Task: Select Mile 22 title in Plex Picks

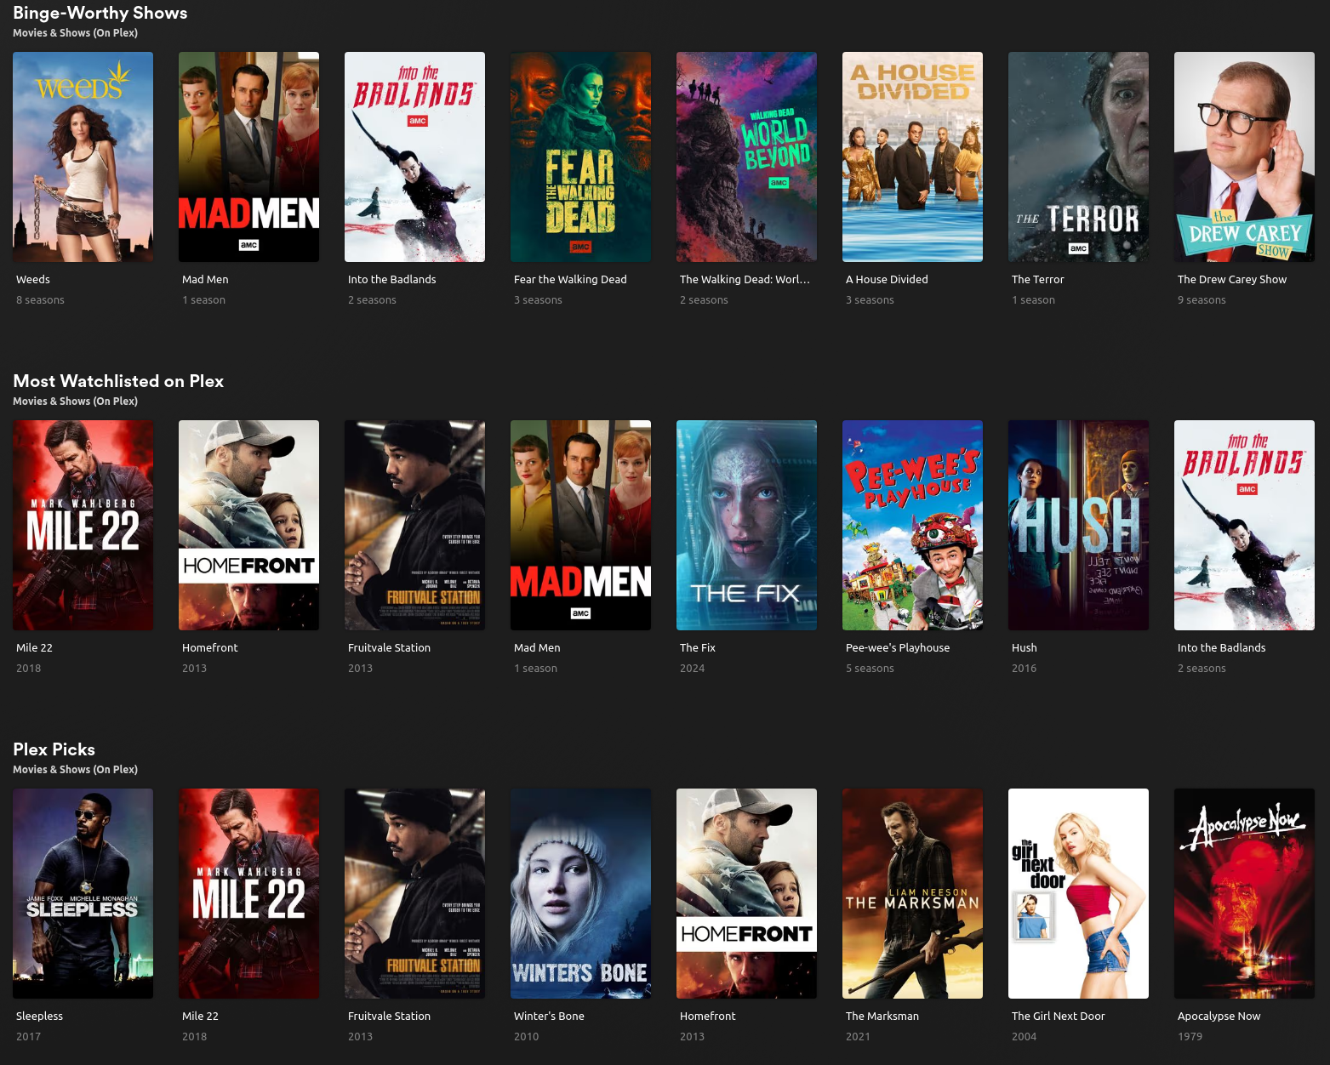Action: tap(200, 1016)
